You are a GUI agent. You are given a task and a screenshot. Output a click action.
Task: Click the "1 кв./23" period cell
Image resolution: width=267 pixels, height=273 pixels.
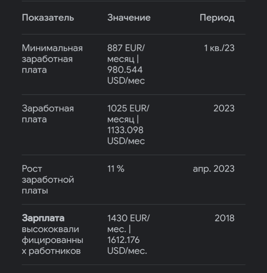[219, 48]
